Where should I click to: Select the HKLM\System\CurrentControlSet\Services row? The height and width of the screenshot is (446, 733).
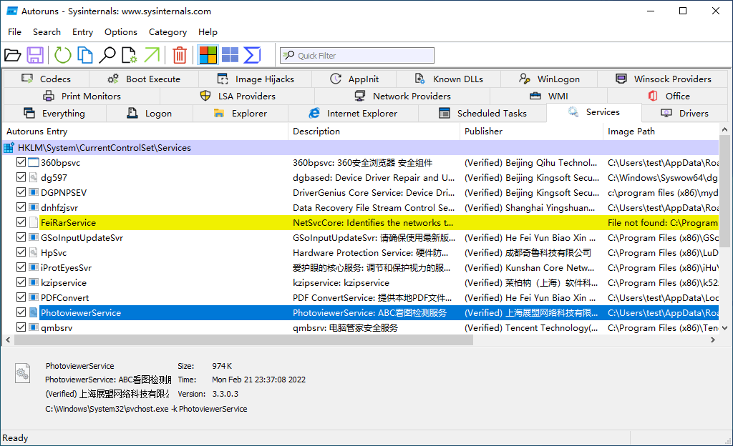[361, 148]
